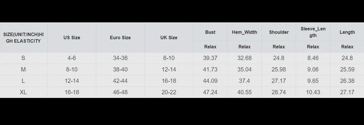Image resolution: width=364 pixels, height=125 pixels.
Task: Click the Sleeve_Length column header
Action: click(x=313, y=32)
